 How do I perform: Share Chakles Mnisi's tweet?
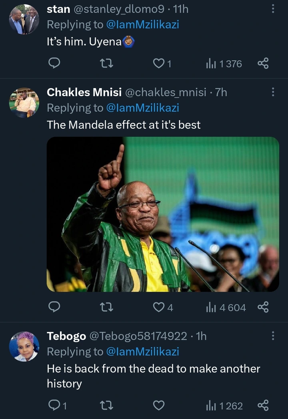pyautogui.click(x=263, y=307)
